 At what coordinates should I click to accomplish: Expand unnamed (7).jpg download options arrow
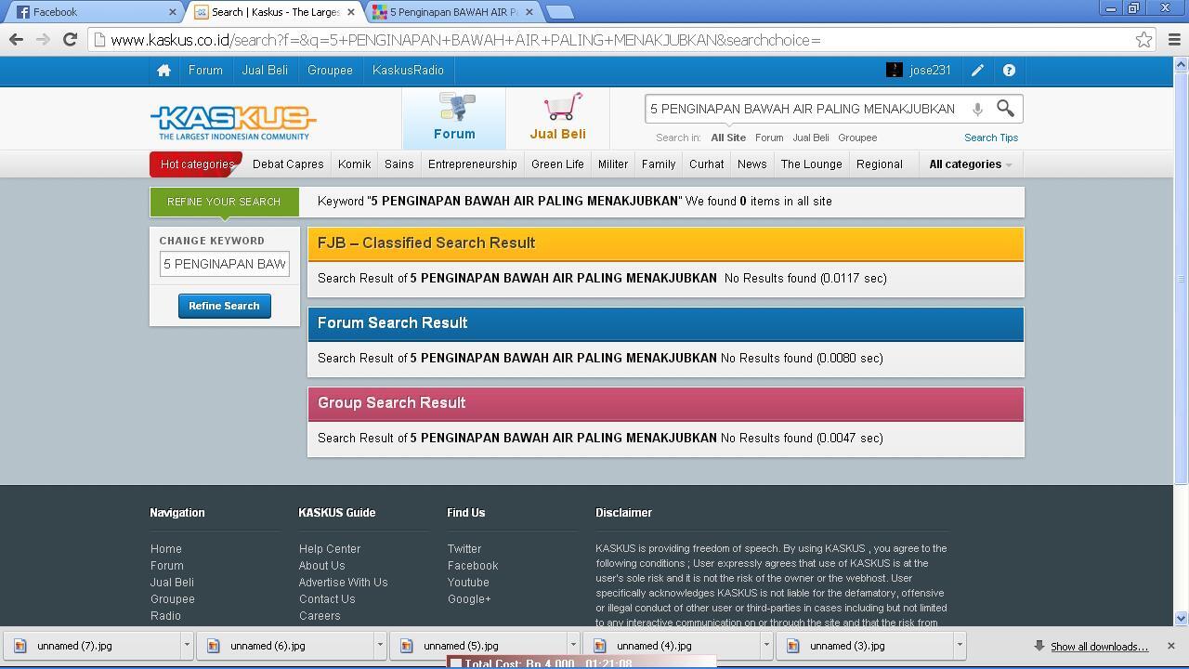pos(187,646)
